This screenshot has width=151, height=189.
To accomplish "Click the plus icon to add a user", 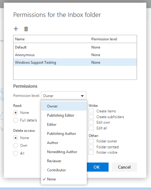I will [x=16, y=29].
